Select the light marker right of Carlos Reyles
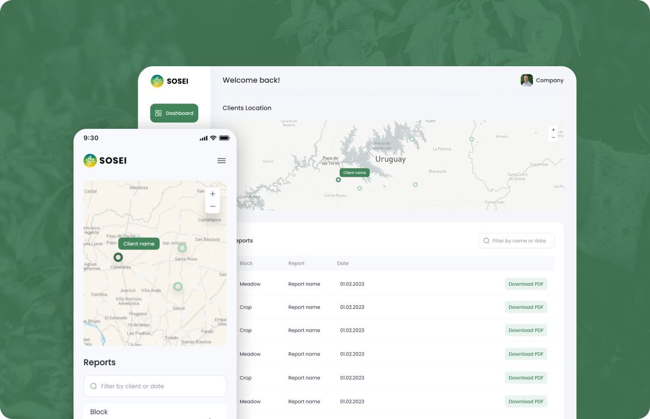The height and width of the screenshot is (419, 650). coord(360,188)
